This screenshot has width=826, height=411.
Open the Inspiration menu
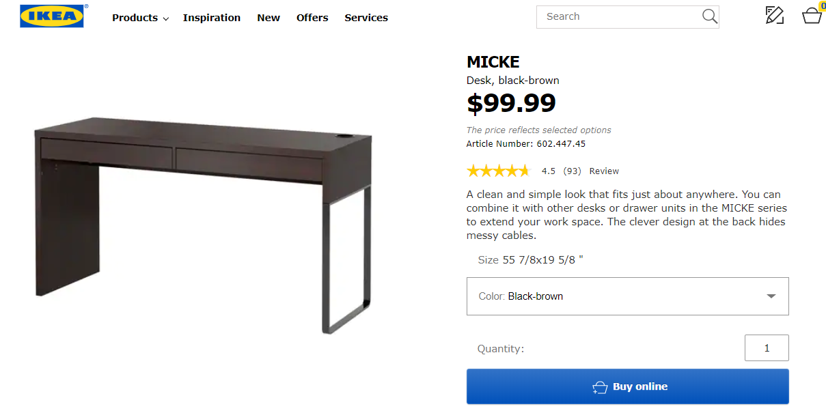point(212,18)
